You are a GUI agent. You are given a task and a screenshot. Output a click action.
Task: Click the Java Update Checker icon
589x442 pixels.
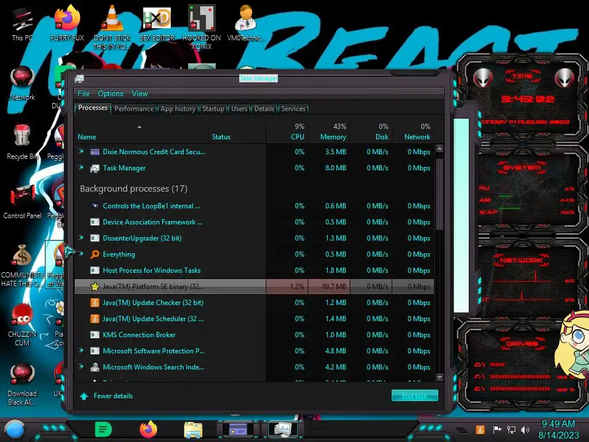pos(95,303)
